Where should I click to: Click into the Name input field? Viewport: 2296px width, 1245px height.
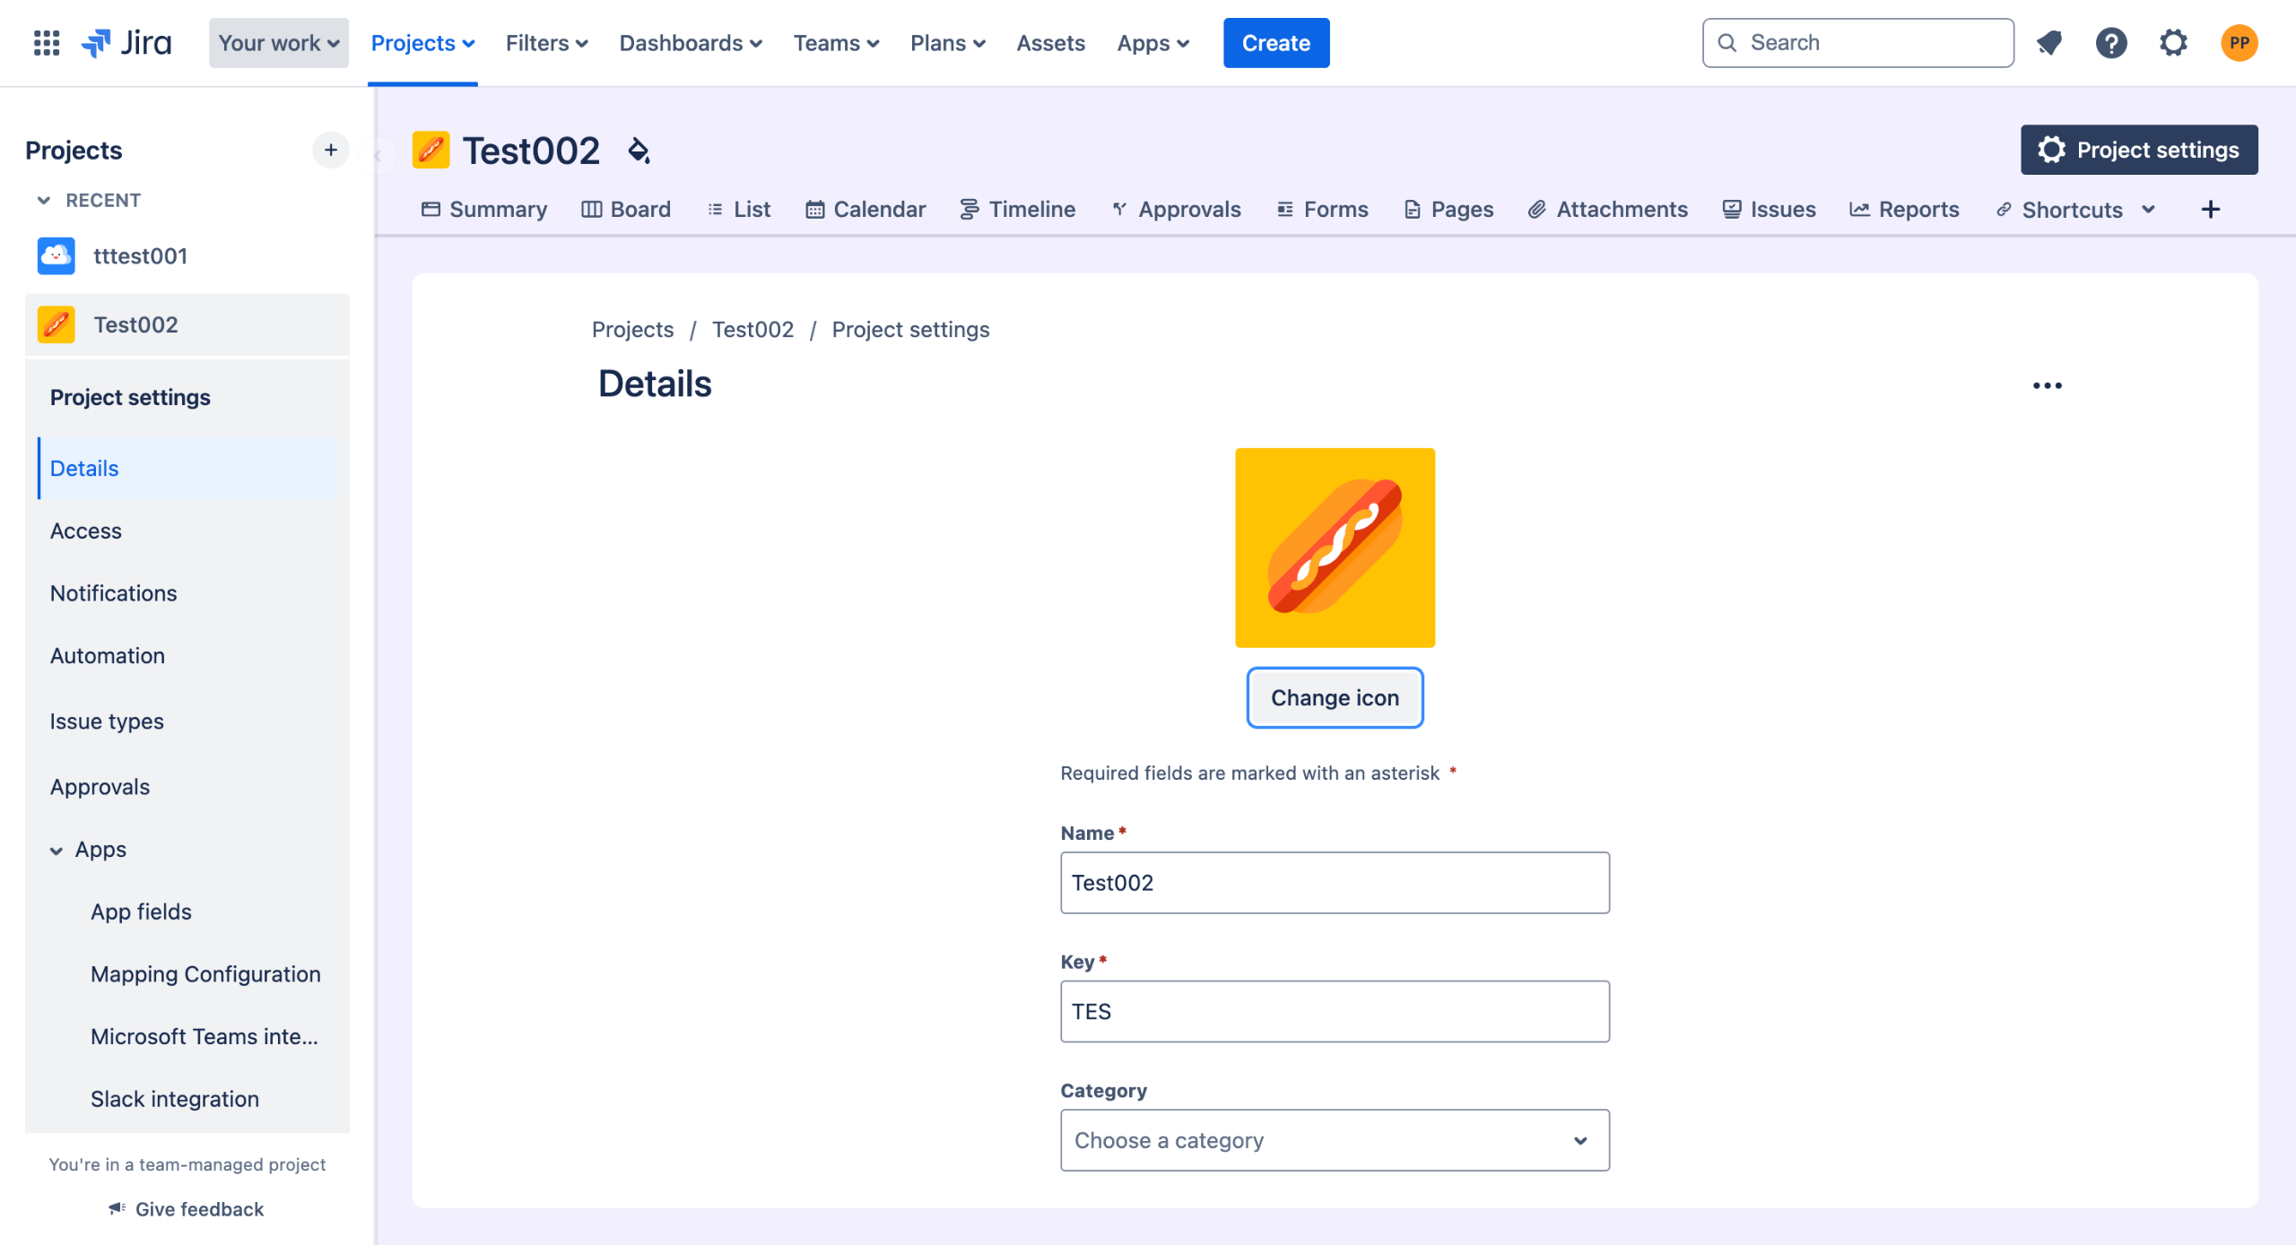tap(1334, 882)
